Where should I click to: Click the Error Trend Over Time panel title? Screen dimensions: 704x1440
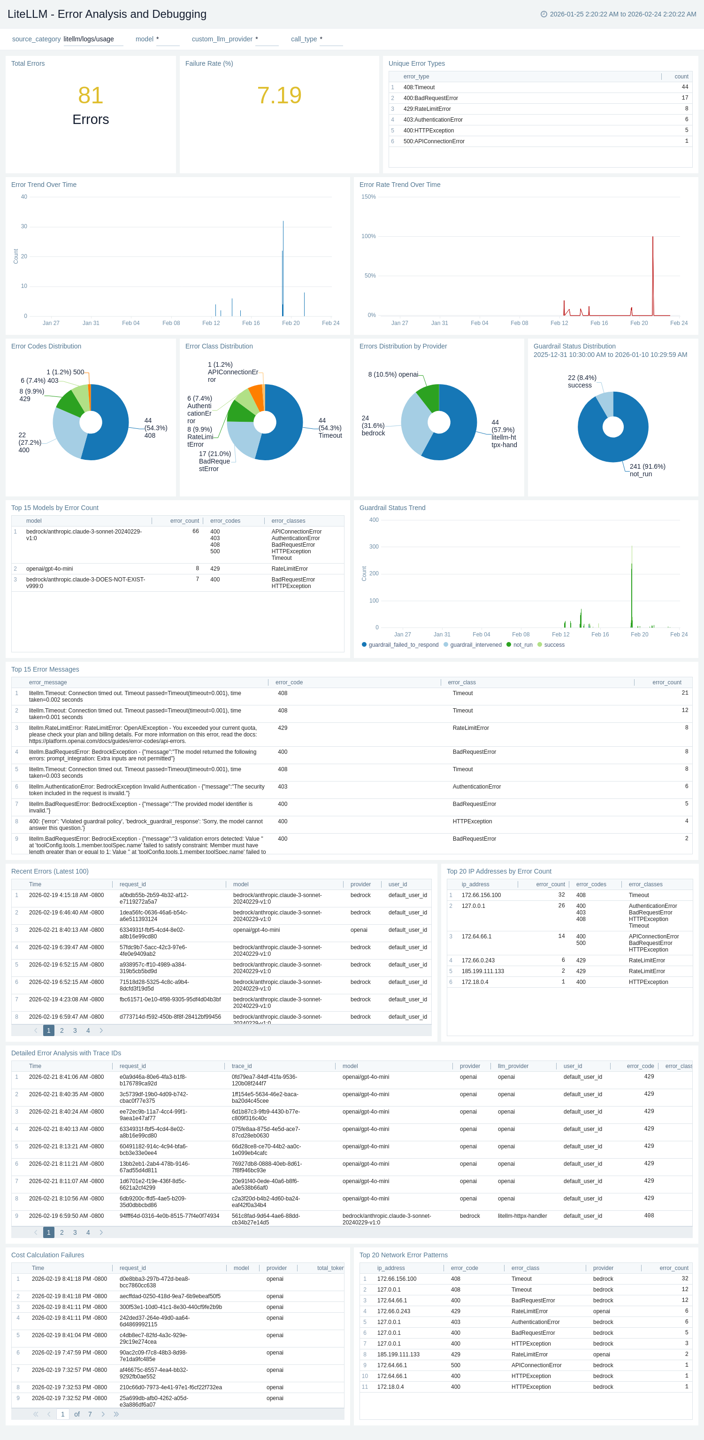coord(44,185)
